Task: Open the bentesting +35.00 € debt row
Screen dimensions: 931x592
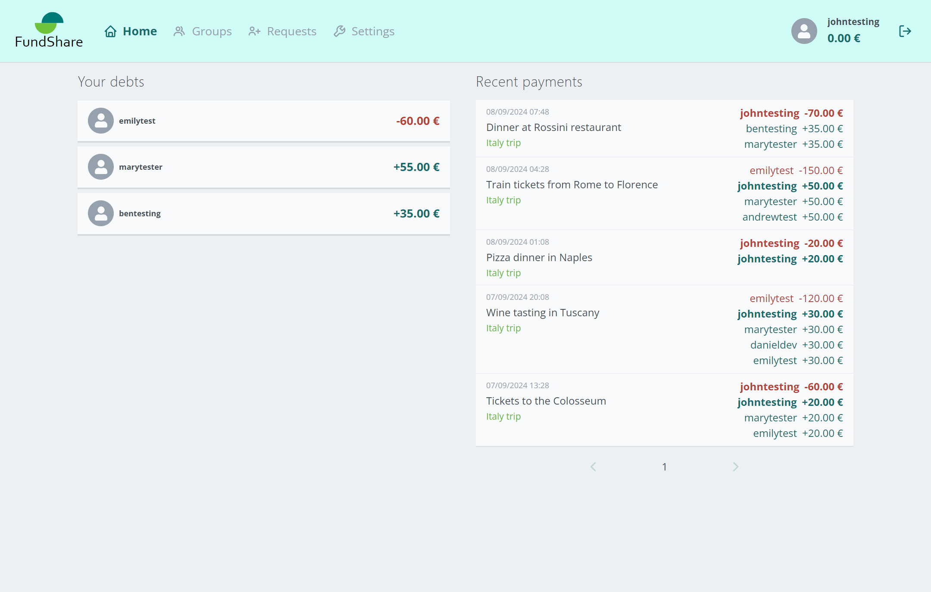Action: point(264,213)
